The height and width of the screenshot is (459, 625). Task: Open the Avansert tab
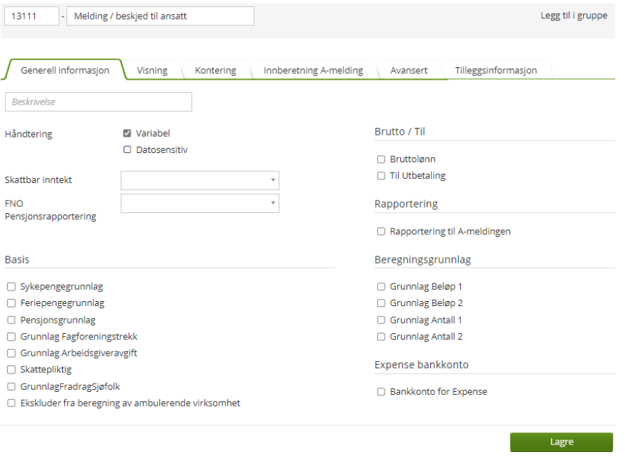click(409, 70)
